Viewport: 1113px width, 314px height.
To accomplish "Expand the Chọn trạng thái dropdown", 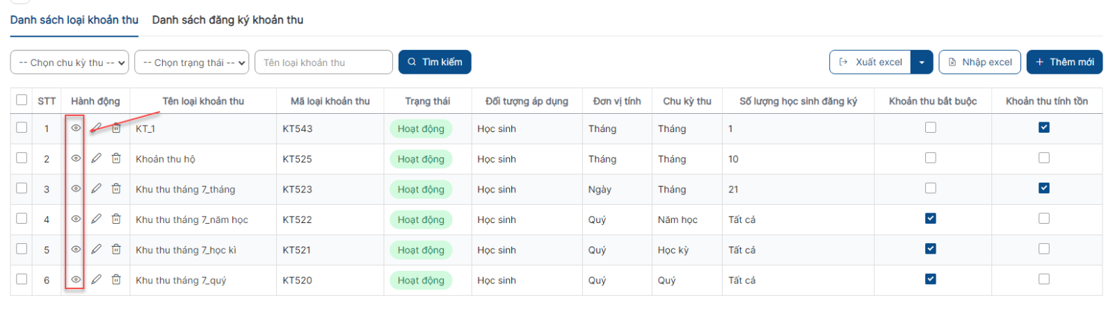I will click(x=192, y=62).
